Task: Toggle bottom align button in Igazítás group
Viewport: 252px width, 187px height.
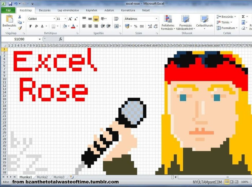Action: 96,19
